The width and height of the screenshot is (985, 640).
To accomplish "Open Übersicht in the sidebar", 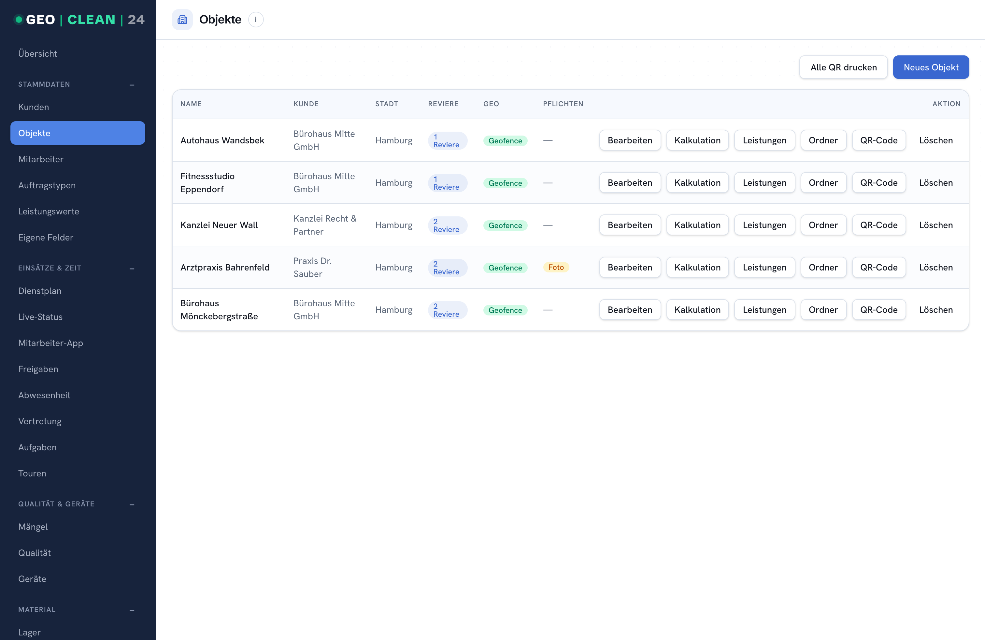I will (78, 53).
